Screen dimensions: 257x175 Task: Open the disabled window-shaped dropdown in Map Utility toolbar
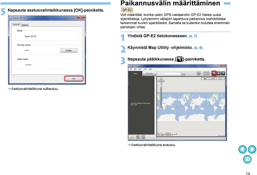[206, 73]
